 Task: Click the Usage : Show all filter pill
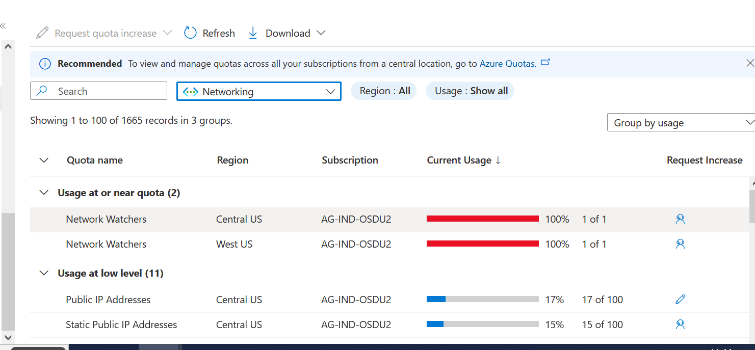pyautogui.click(x=471, y=91)
